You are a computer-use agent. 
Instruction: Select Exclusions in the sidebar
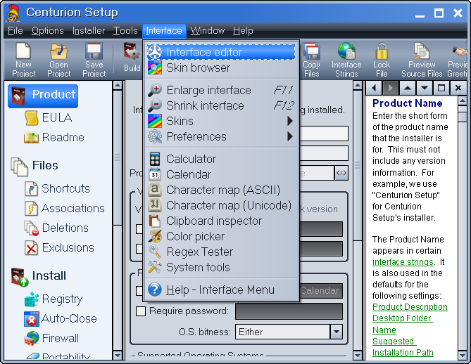59,248
